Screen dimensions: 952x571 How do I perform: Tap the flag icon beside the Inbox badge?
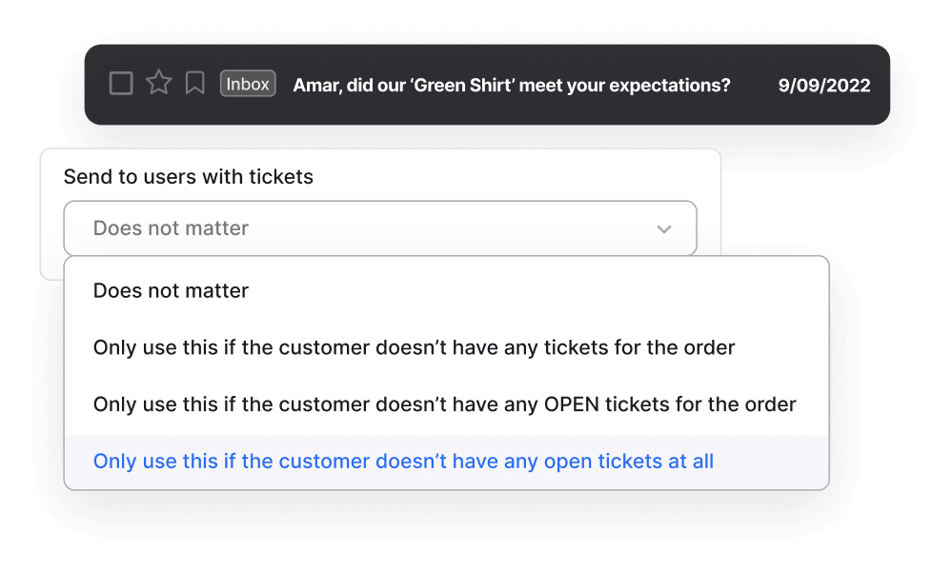195,83
